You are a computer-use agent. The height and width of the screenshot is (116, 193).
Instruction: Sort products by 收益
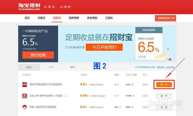click(29, 67)
